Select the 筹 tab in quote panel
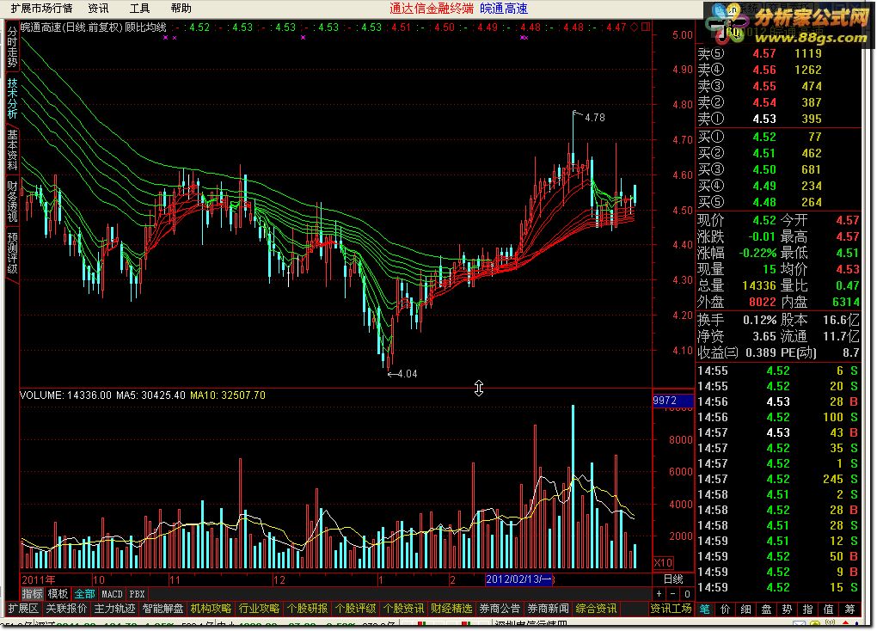This screenshot has width=877, height=631. (850, 610)
